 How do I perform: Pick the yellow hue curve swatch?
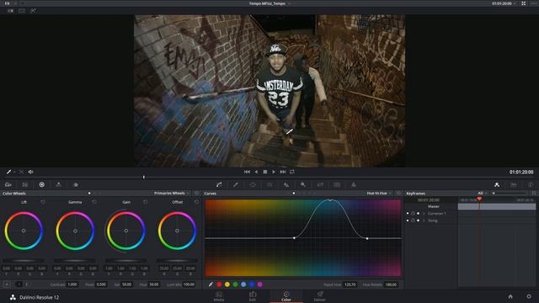[227, 284]
